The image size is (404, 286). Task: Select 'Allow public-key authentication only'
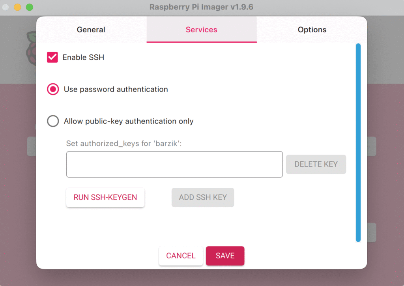[52, 121]
